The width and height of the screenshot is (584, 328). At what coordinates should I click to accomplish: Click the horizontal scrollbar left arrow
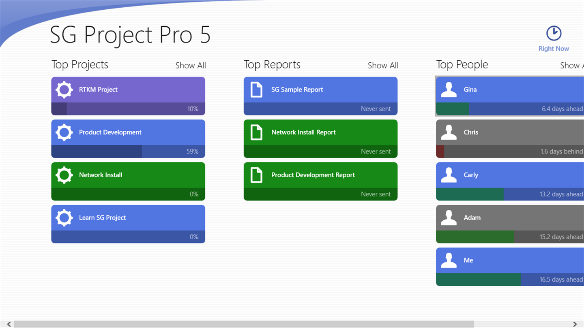coord(9,324)
